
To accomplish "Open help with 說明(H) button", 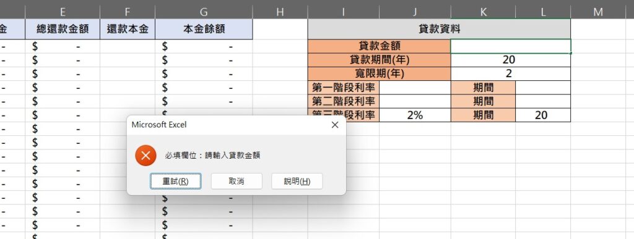I will (x=297, y=182).
